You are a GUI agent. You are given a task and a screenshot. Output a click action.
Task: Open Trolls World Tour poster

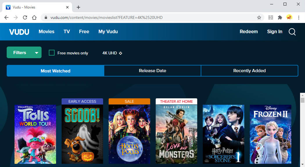(35, 134)
